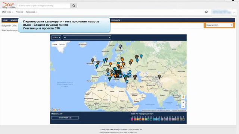Click the Google logo on map
This screenshot has height=134, width=239.
tap(55, 110)
